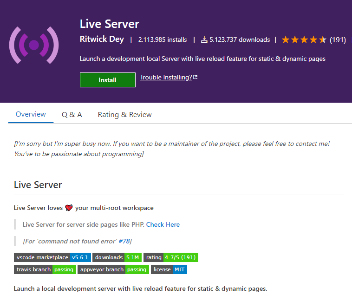The width and height of the screenshot is (352, 295).
Task: Click the Live Server section heading
Action: coord(38,185)
